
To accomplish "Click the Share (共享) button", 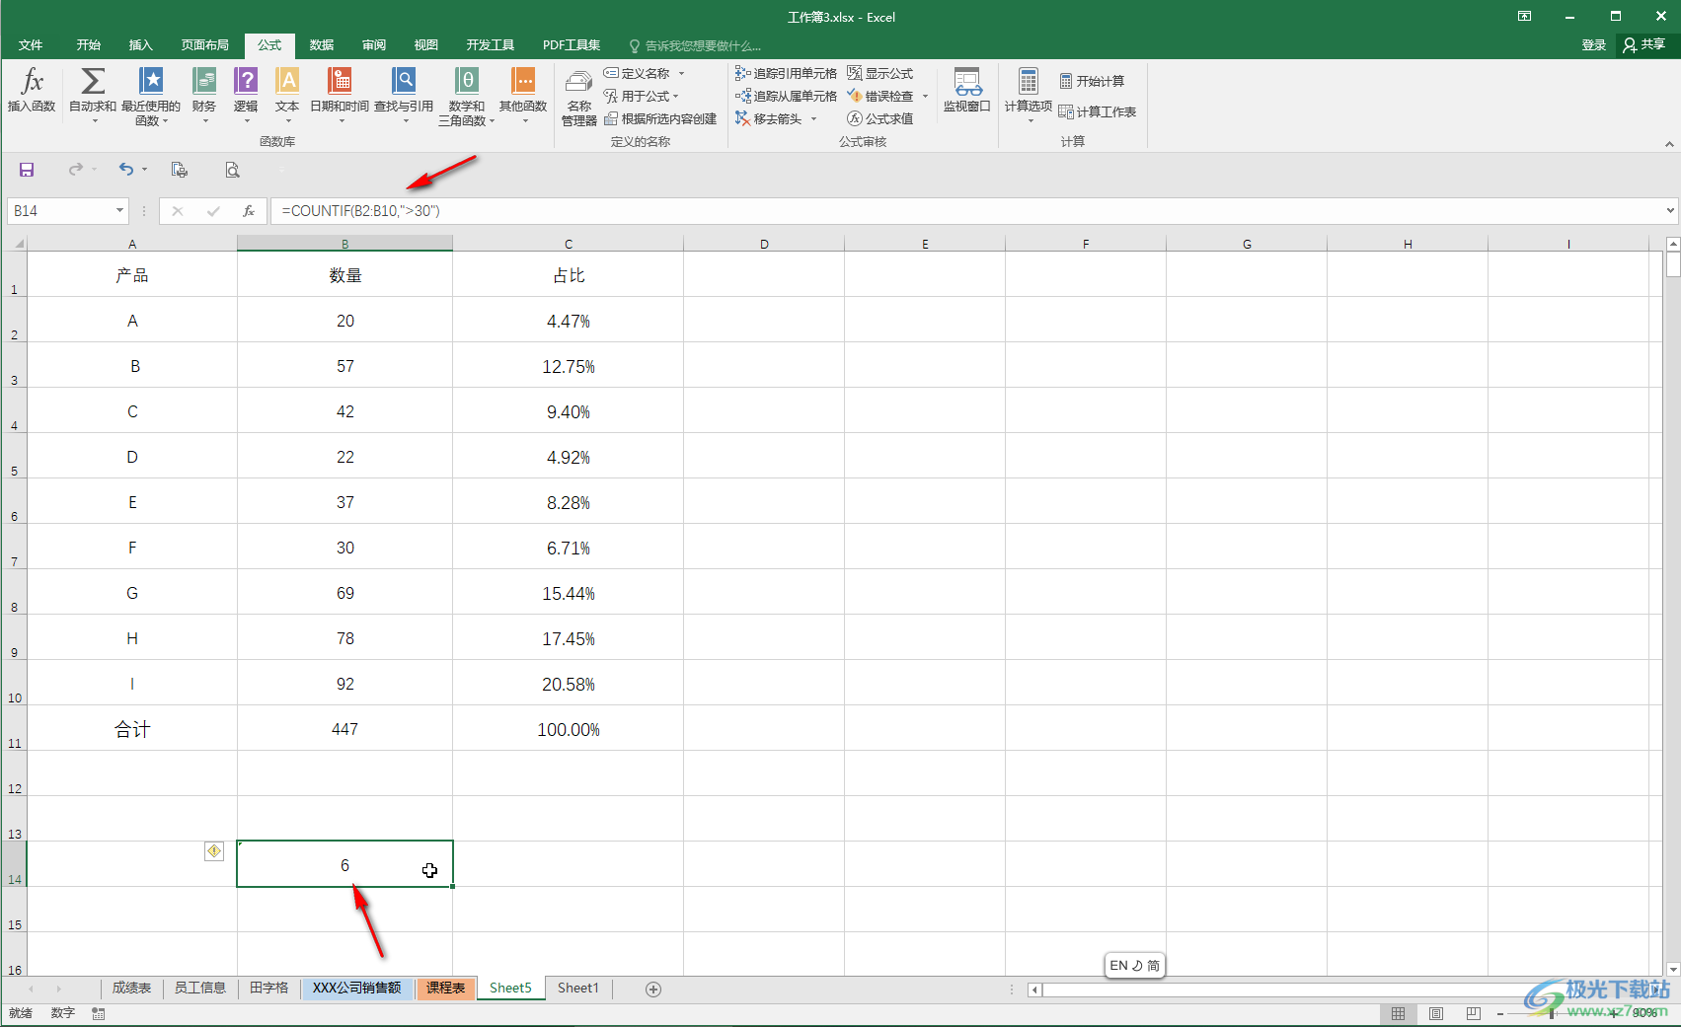I will [x=1644, y=45].
